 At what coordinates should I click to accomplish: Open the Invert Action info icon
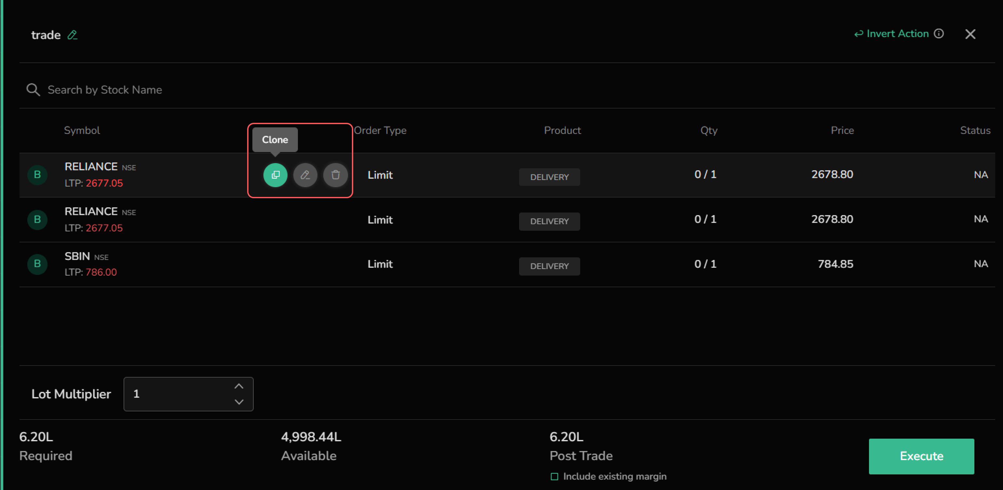[x=939, y=33]
